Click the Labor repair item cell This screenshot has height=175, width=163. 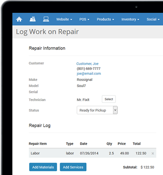35,153
